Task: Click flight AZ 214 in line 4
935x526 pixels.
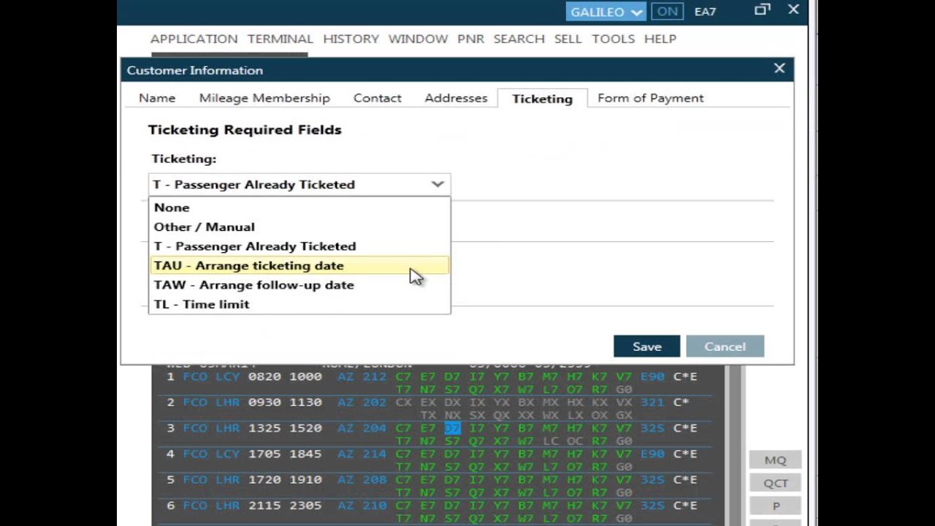Action: [362, 454]
